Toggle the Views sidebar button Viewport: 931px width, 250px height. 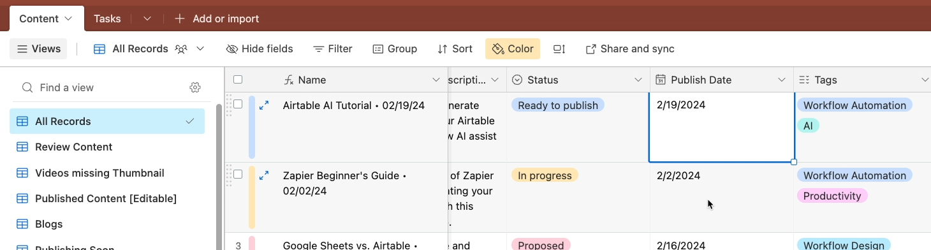coord(38,49)
